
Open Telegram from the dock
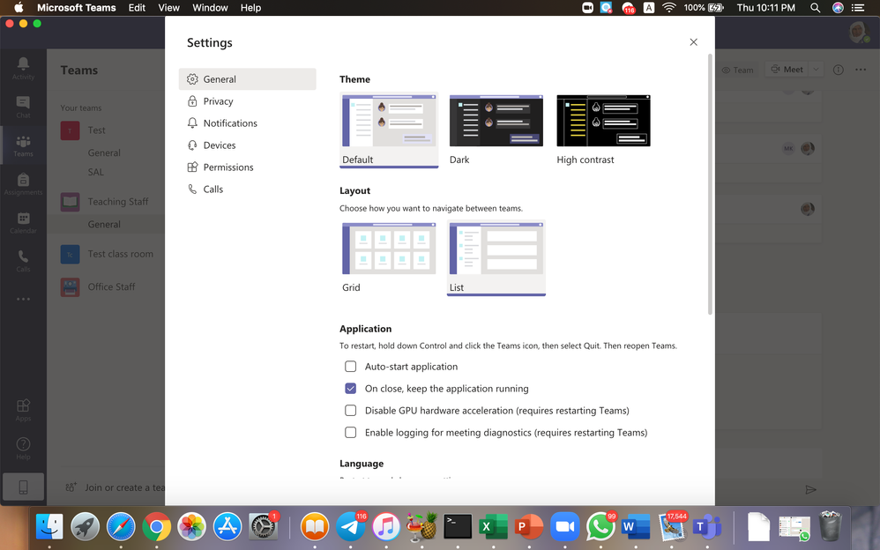point(351,527)
